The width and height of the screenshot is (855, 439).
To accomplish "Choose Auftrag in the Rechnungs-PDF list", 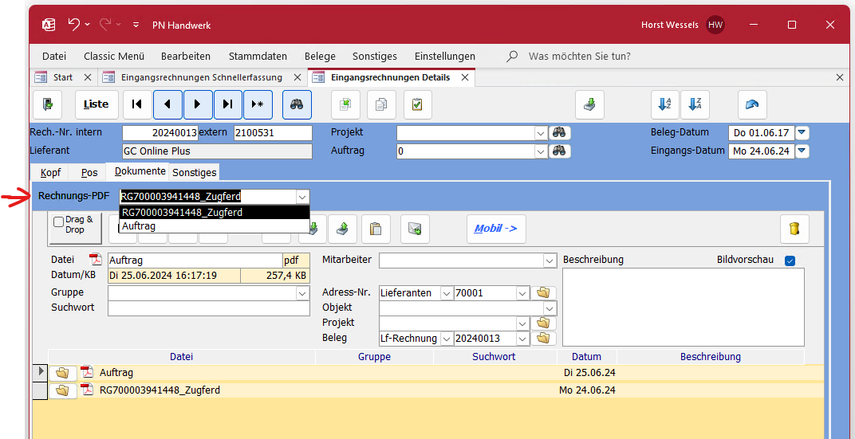I will [215, 226].
